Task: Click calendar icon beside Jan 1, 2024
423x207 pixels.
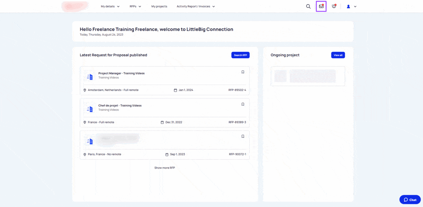Action: tap(175, 90)
